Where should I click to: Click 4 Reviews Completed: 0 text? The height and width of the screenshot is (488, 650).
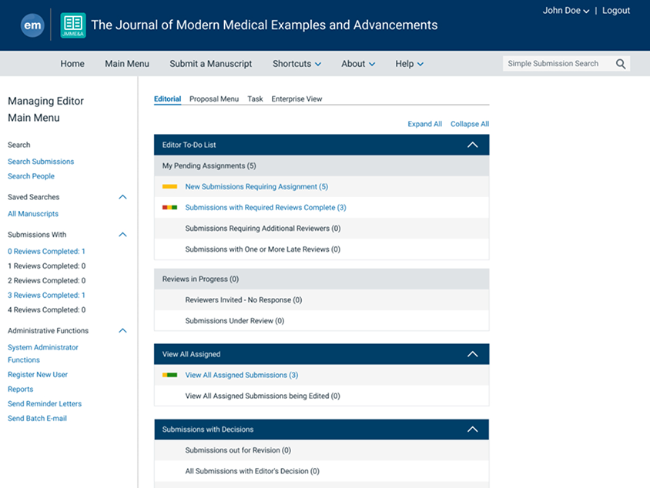pos(46,310)
